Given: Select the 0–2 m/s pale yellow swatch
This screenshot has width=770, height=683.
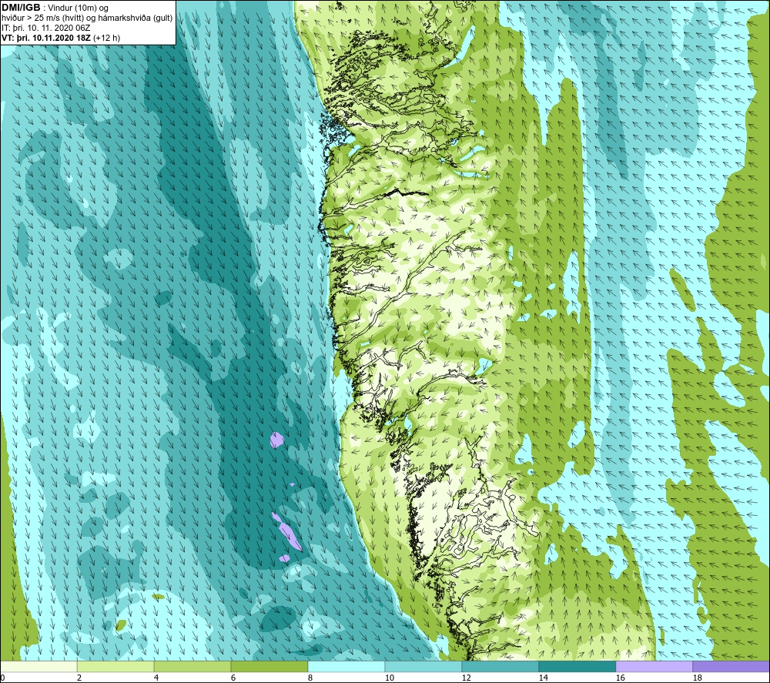Looking at the screenshot, I should 38,667.
